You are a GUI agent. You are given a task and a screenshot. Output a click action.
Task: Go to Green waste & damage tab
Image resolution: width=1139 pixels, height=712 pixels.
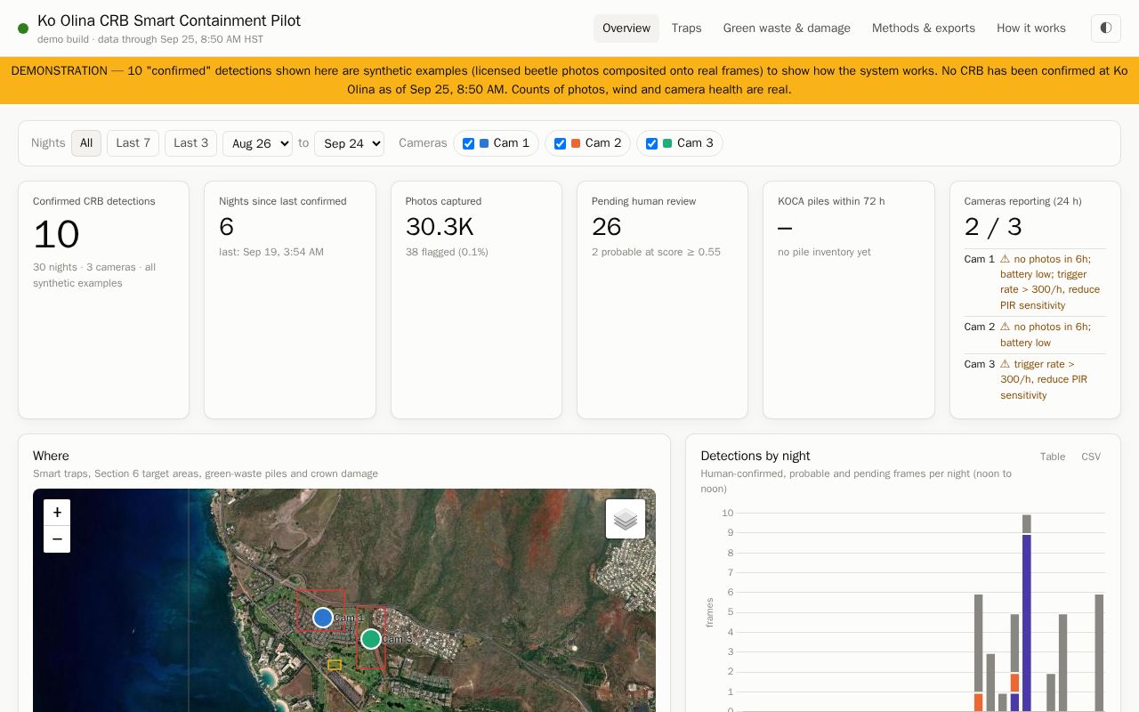click(787, 28)
